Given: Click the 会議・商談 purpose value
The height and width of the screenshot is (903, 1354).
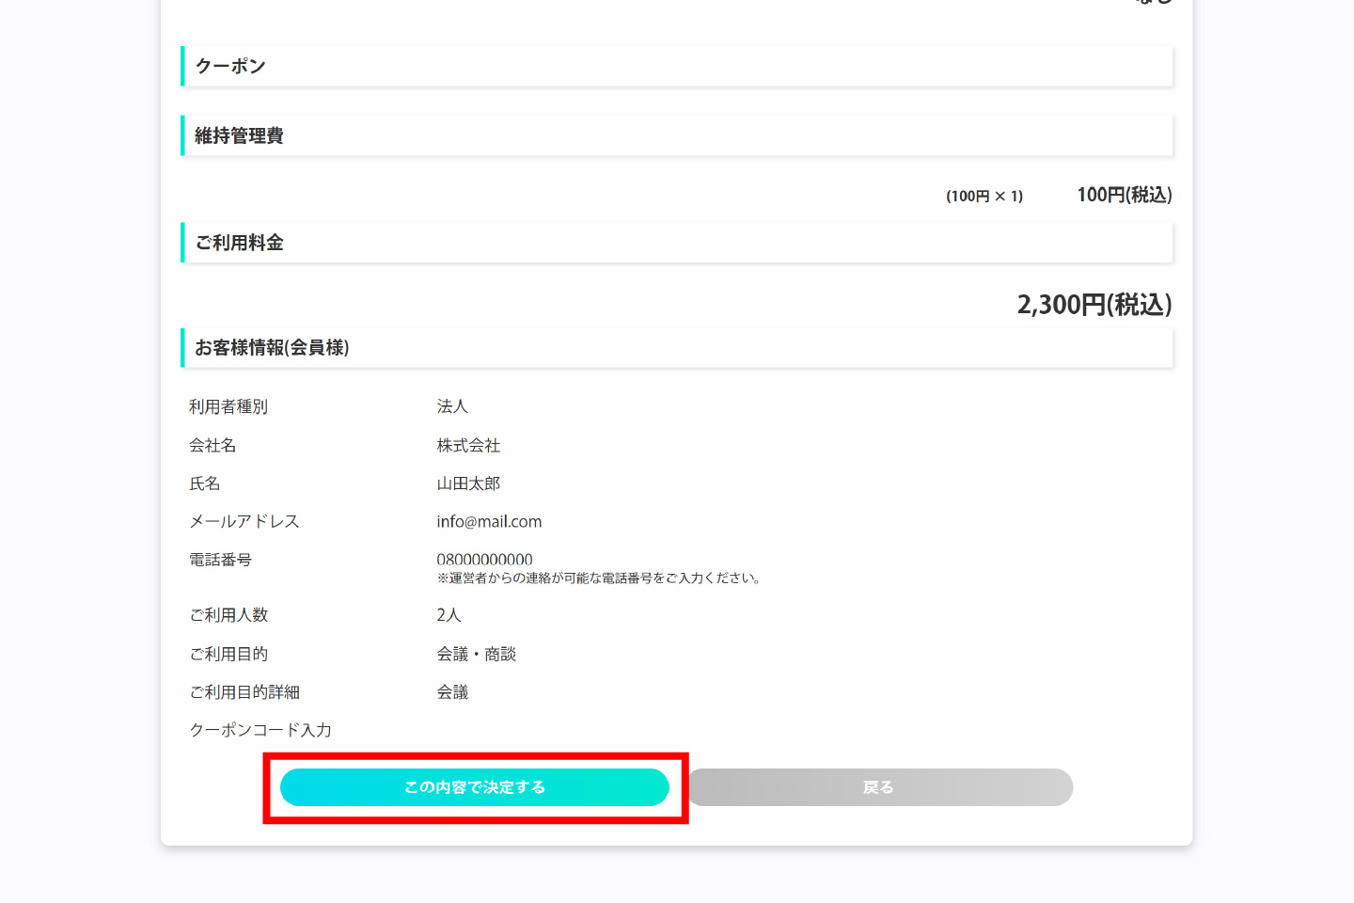Looking at the screenshot, I should (476, 654).
